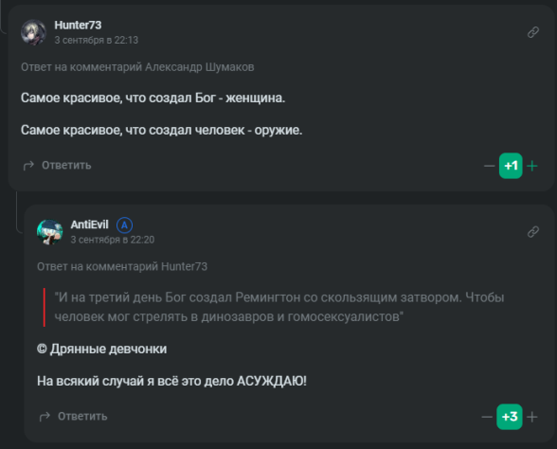Upvote AntiEvil's comment with plus
The width and height of the screenshot is (557, 449).
click(532, 417)
